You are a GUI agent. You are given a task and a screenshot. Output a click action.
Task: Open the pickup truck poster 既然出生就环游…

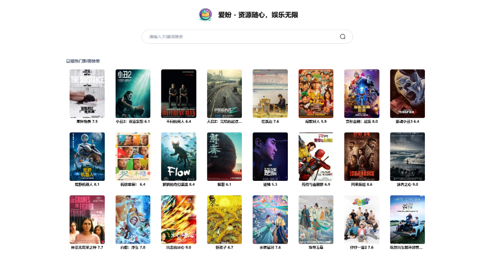coord(407,220)
